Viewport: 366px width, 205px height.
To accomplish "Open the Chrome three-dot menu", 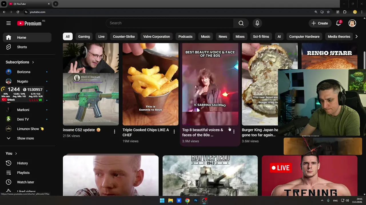I will (x=362, y=12).
